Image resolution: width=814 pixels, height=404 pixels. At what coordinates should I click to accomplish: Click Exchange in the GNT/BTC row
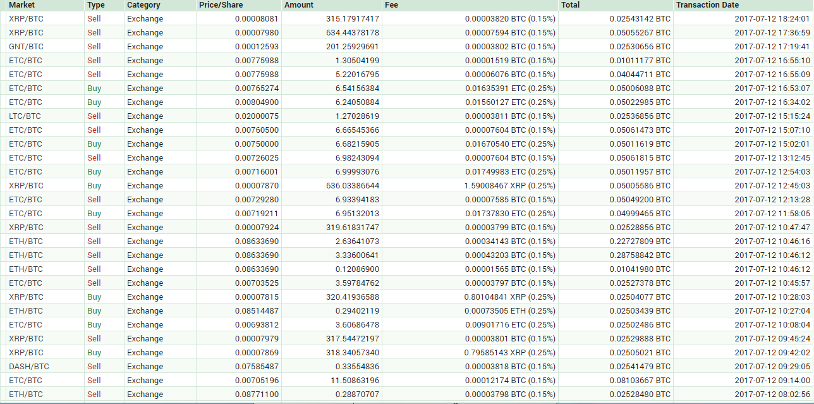145,47
